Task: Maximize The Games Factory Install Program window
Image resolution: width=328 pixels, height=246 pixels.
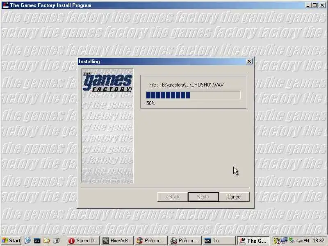Action: pos(314,5)
